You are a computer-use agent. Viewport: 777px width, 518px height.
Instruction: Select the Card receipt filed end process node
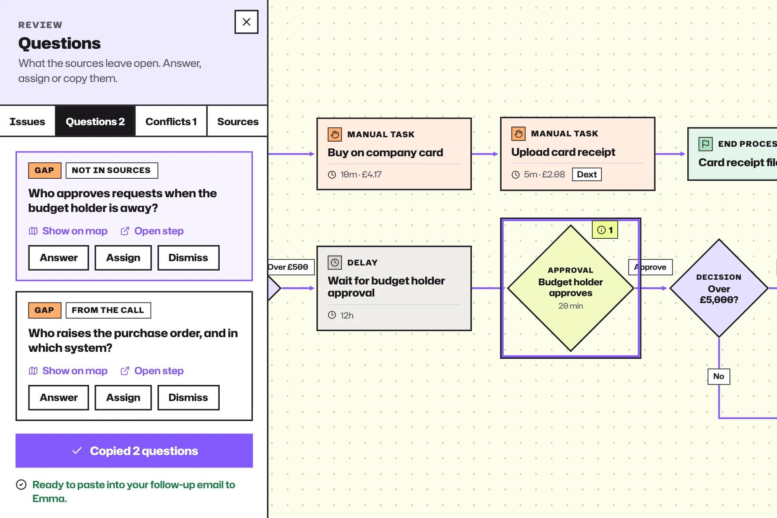pos(733,154)
